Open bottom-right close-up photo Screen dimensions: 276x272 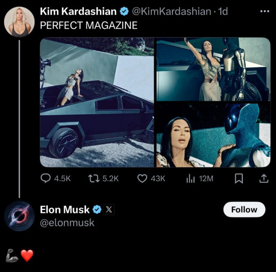coord(213,135)
